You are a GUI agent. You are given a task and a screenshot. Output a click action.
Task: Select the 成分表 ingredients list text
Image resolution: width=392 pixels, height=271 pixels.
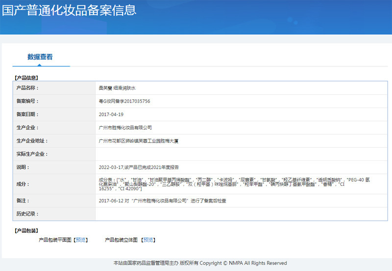pyautogui.click(x=234, y=184)
